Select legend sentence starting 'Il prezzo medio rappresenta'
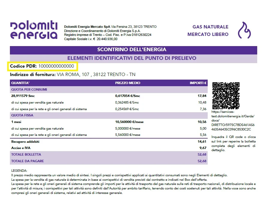Viewport: 265px width, 202px height. 119,175
